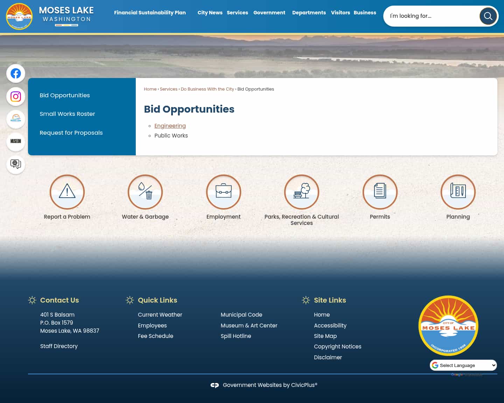Image resolution: width=504 pixels, height=403 pixels.
Task: Open the Facebook social media icon
Action: [15, 73]
